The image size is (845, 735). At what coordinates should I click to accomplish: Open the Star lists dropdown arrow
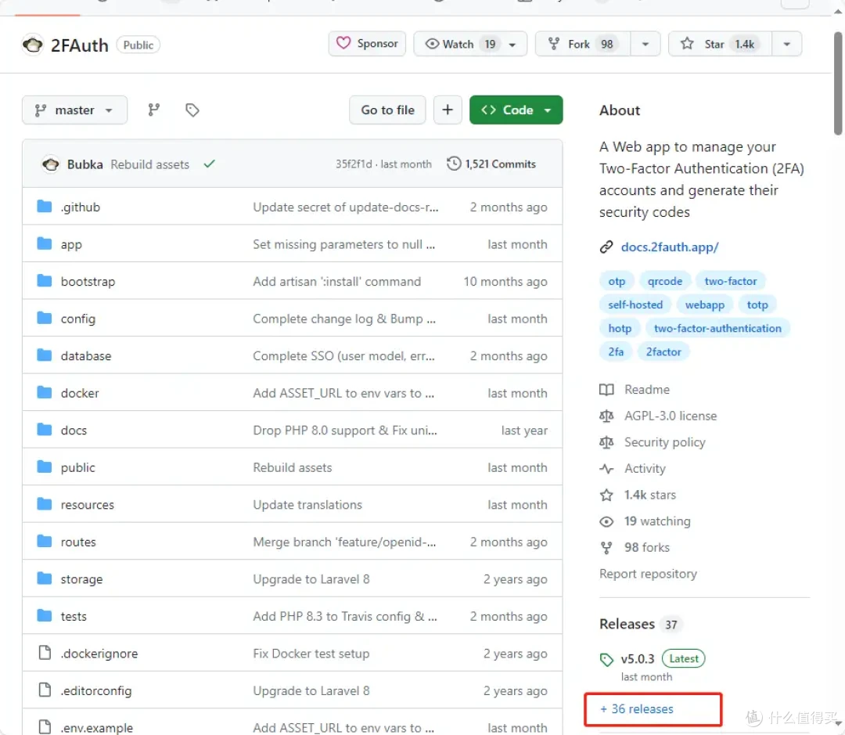click(x=787, y=44)
